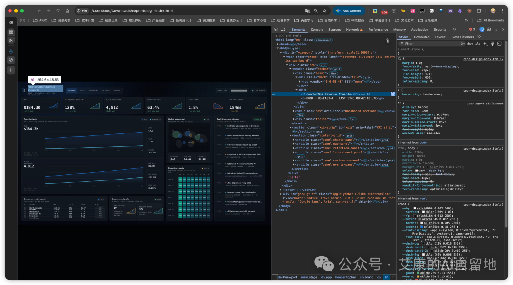This screenshot has height=285, width=513.
Task: Click the bookmark-search icon in left sidebar
Action: [x=11, y=40]
